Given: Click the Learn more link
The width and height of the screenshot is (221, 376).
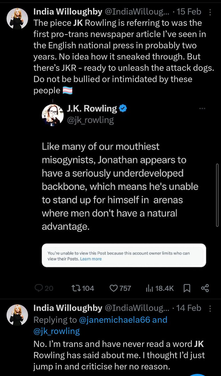Looking at the screenshot, I should click(x=91, y=259).
